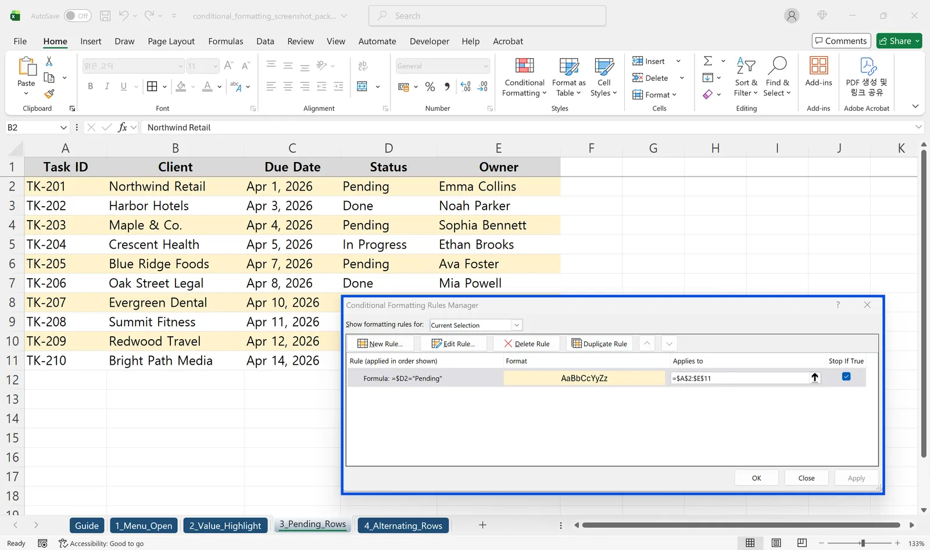The image size is (930, 550).
Task: Open the Share button dropdown
Action: click(x=917, y=41)
